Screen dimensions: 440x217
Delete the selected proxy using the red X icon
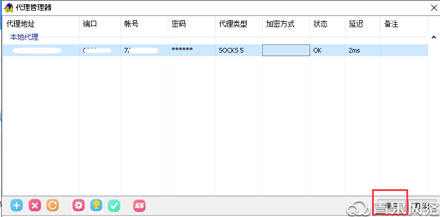point(35,206)
